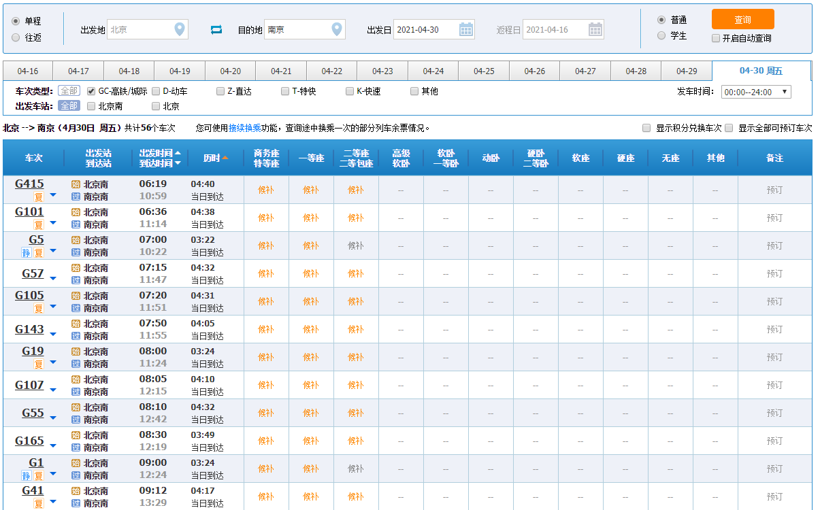Select the 学生 ticket radio button
The image size is (820, 510).
click(661, 35)
